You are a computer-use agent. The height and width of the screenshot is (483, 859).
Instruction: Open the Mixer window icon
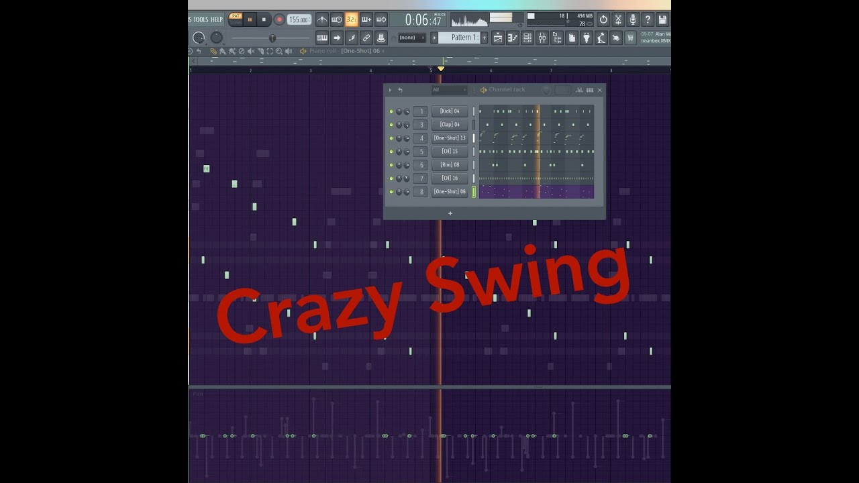coord(542,38)
